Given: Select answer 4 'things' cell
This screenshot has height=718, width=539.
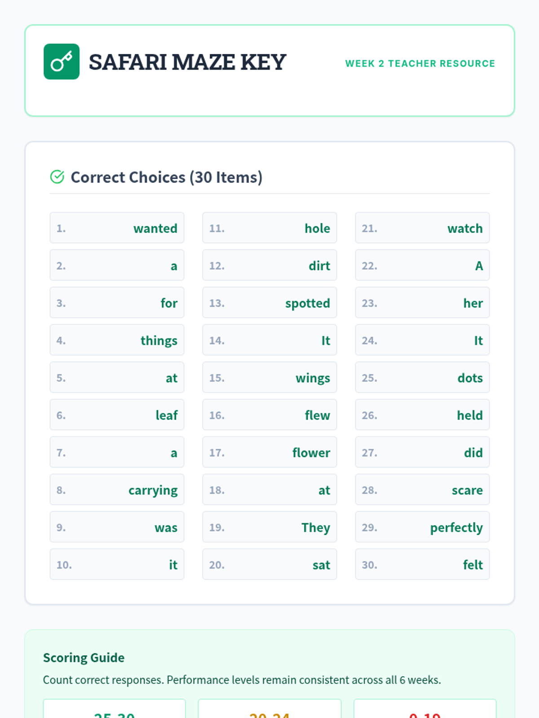Looking at the screenshot, I should point(117,340).
